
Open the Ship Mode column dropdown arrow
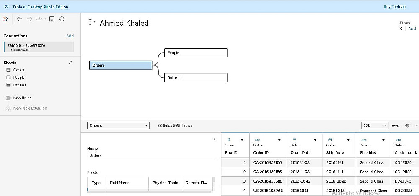coord(383,140)
